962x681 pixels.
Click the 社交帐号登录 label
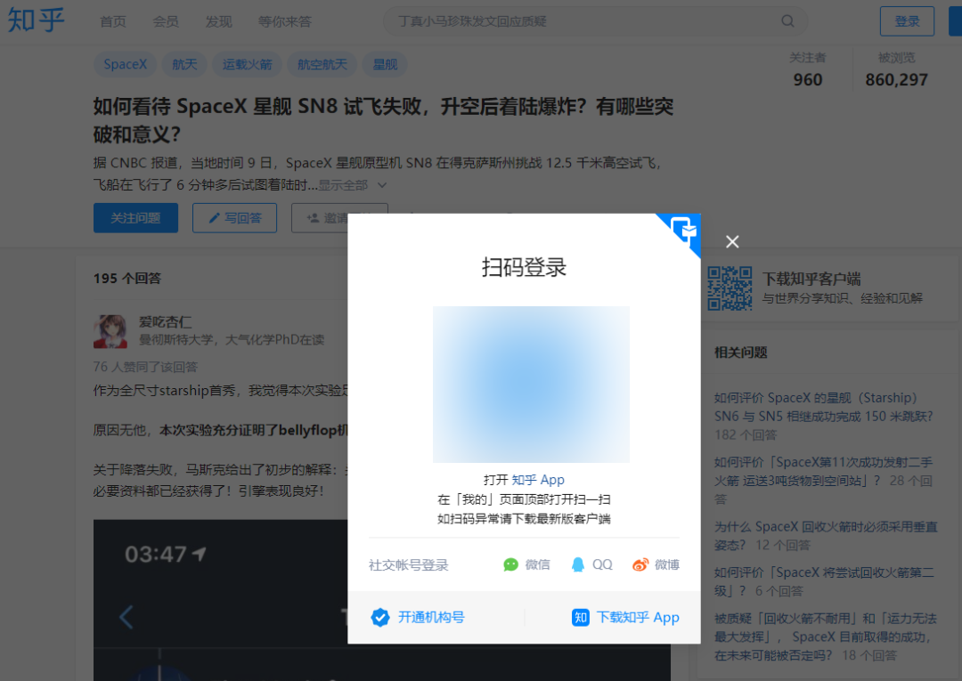tap(409, 565)
